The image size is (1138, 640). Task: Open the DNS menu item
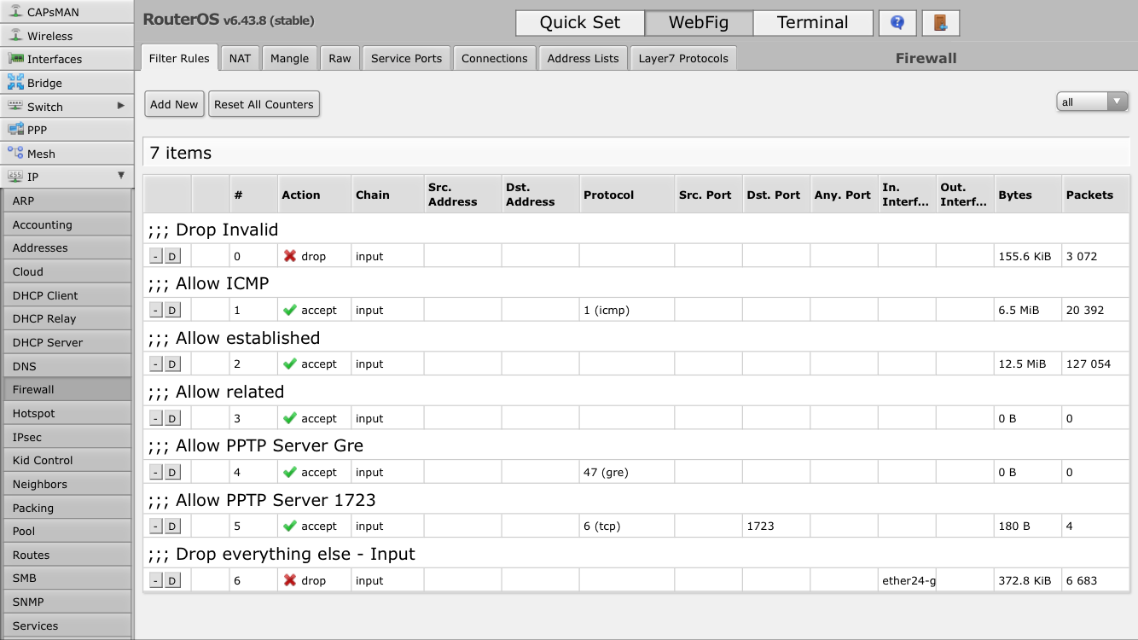67,366
